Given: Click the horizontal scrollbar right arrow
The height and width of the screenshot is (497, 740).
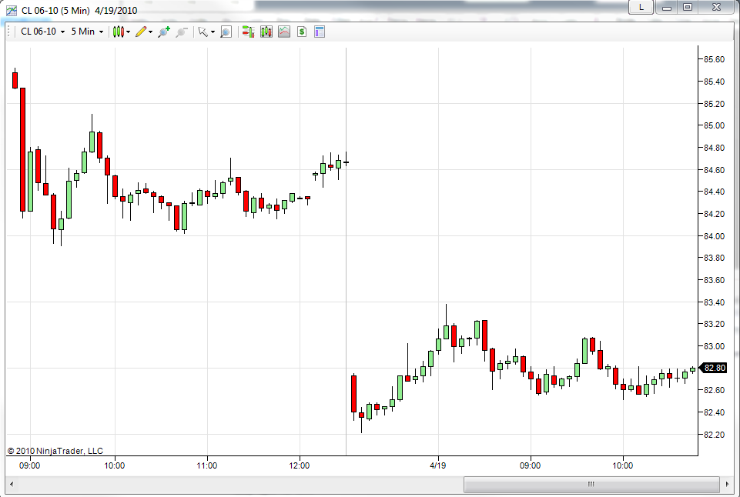Looking at the screenshot, I should click(x=727, y=484).
